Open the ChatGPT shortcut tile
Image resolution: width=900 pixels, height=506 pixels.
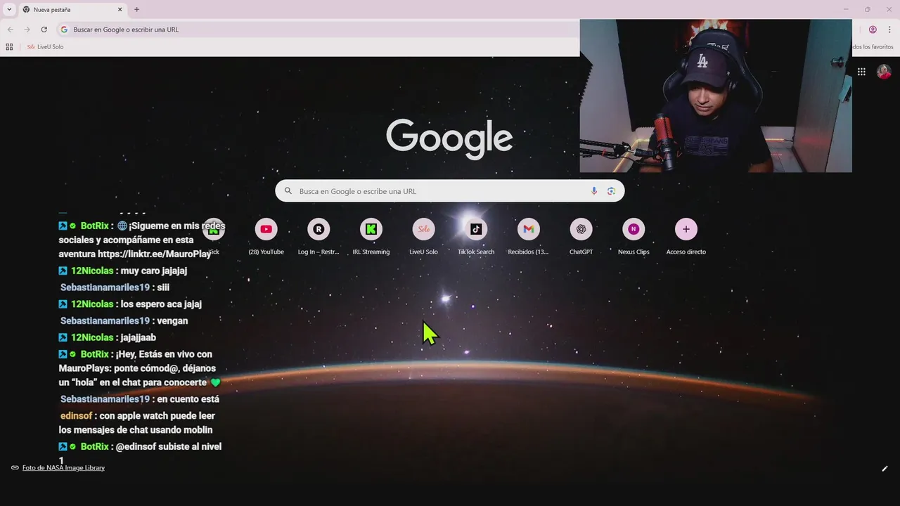point(581,237)
